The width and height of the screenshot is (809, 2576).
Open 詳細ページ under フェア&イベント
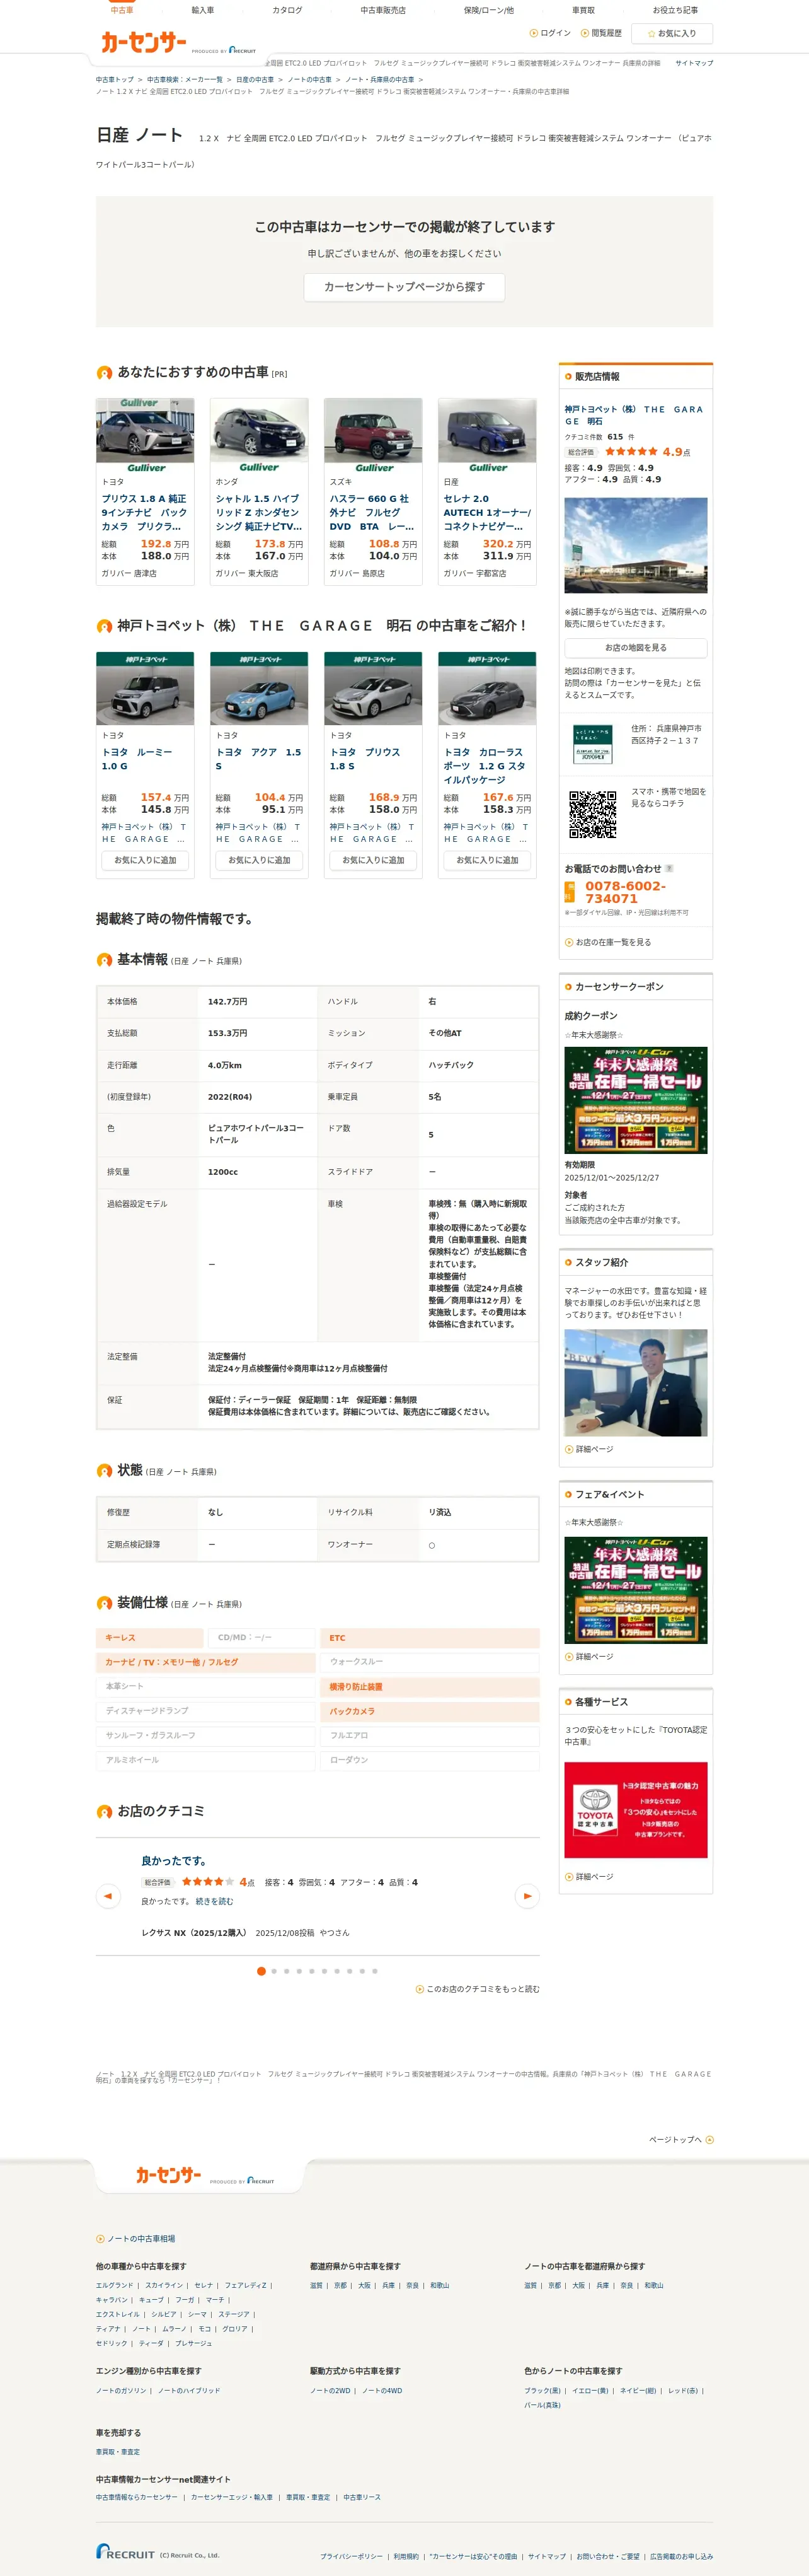click(589, 1657)
